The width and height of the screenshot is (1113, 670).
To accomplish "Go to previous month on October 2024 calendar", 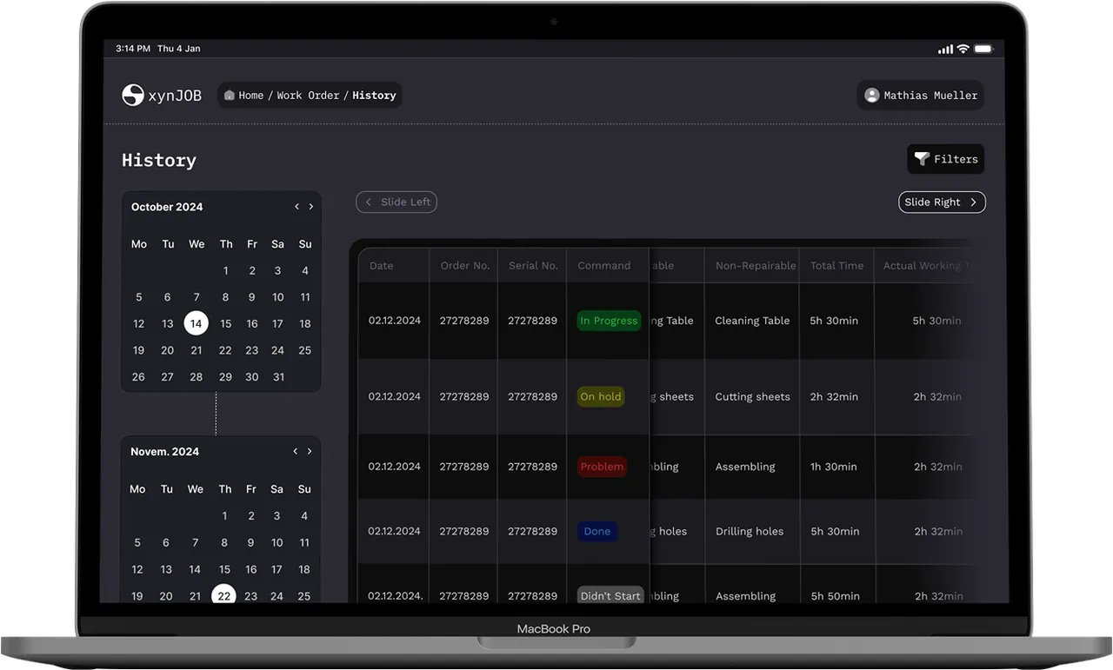I will point(297,206).
